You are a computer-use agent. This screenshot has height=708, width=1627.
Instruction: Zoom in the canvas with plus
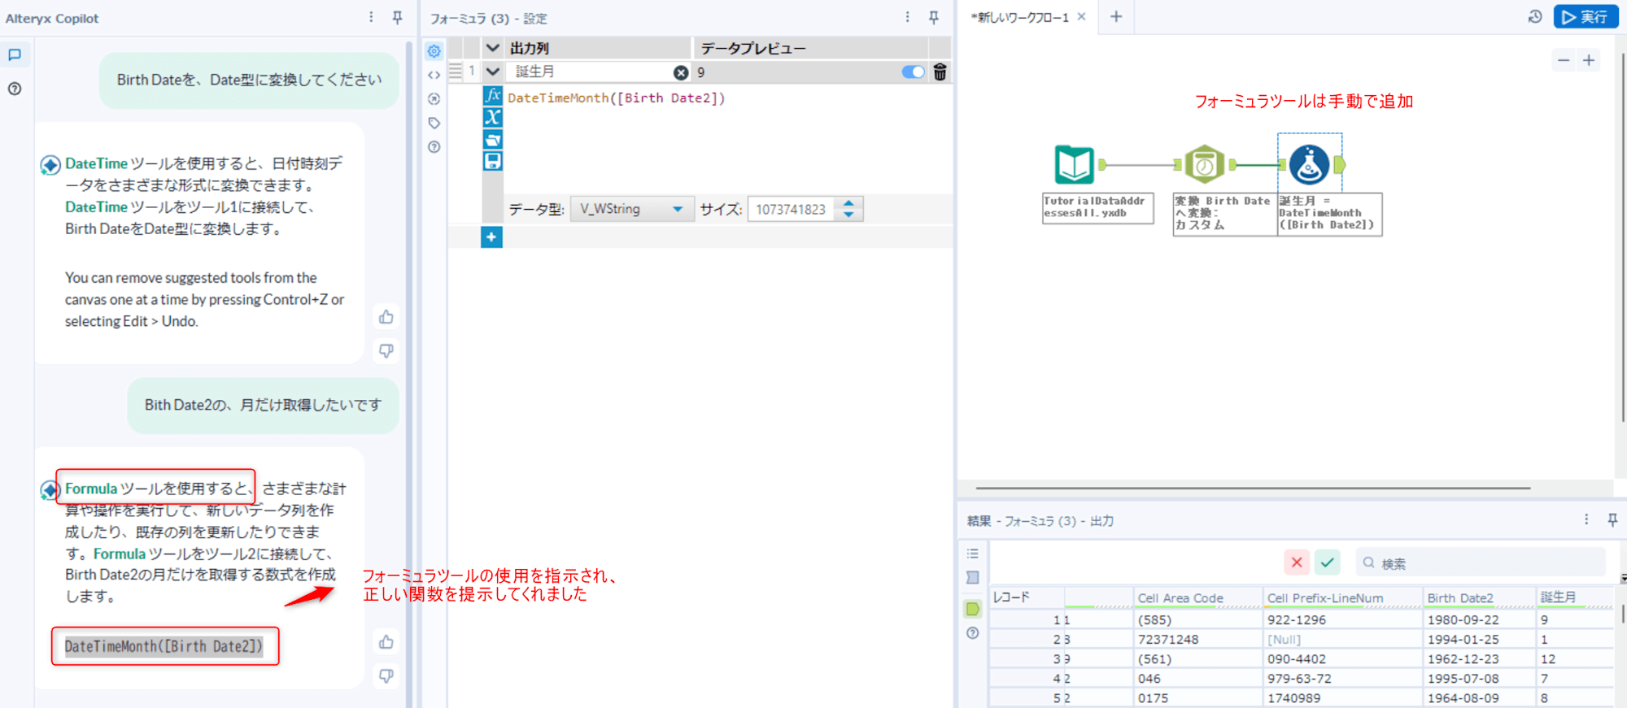(1589, 60)
